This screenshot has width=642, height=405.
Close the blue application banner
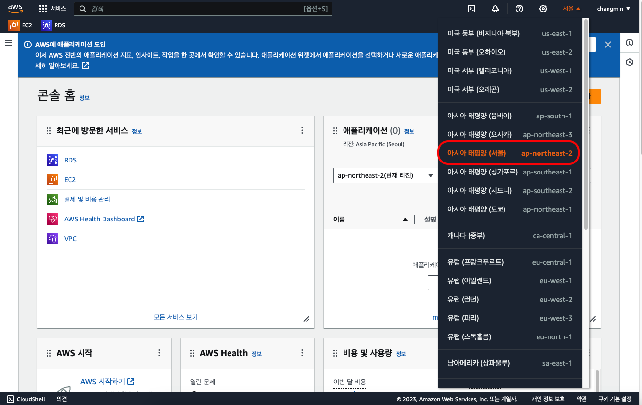(608, 45)
